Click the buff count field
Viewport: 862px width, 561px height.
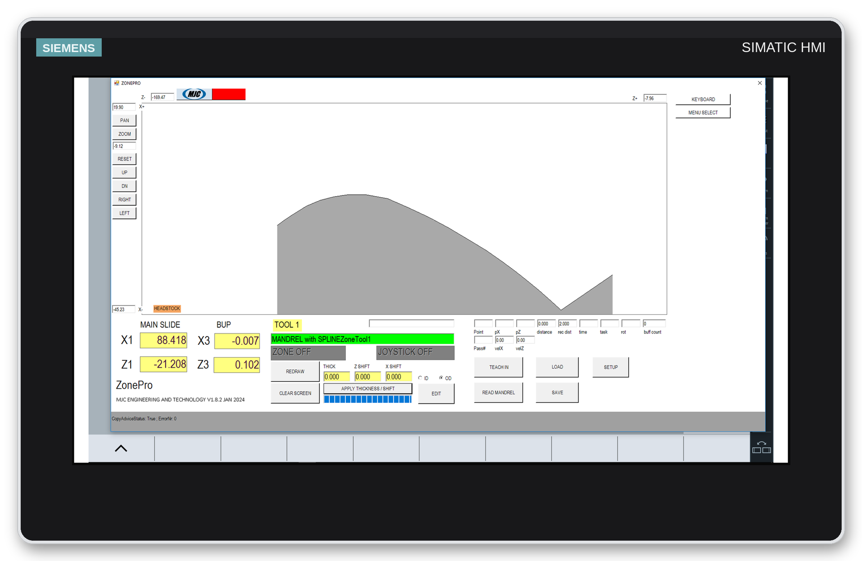tap(654, 323)
